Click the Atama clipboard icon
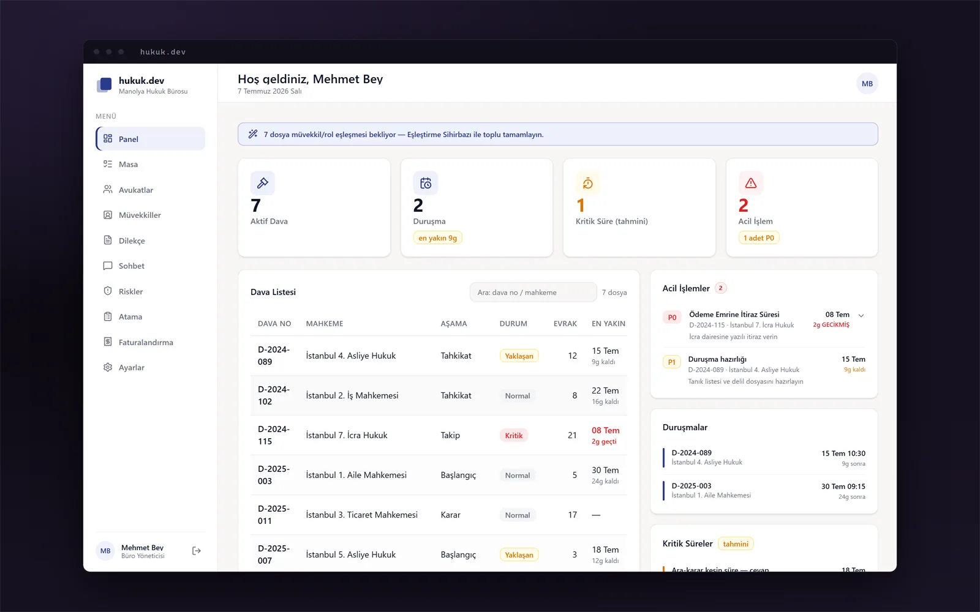The height and width of the screenshot is (612, 980). click(108, 316)
